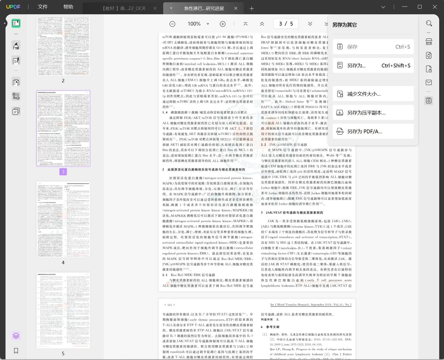Click the zoom out minus button

pos(172,24)
